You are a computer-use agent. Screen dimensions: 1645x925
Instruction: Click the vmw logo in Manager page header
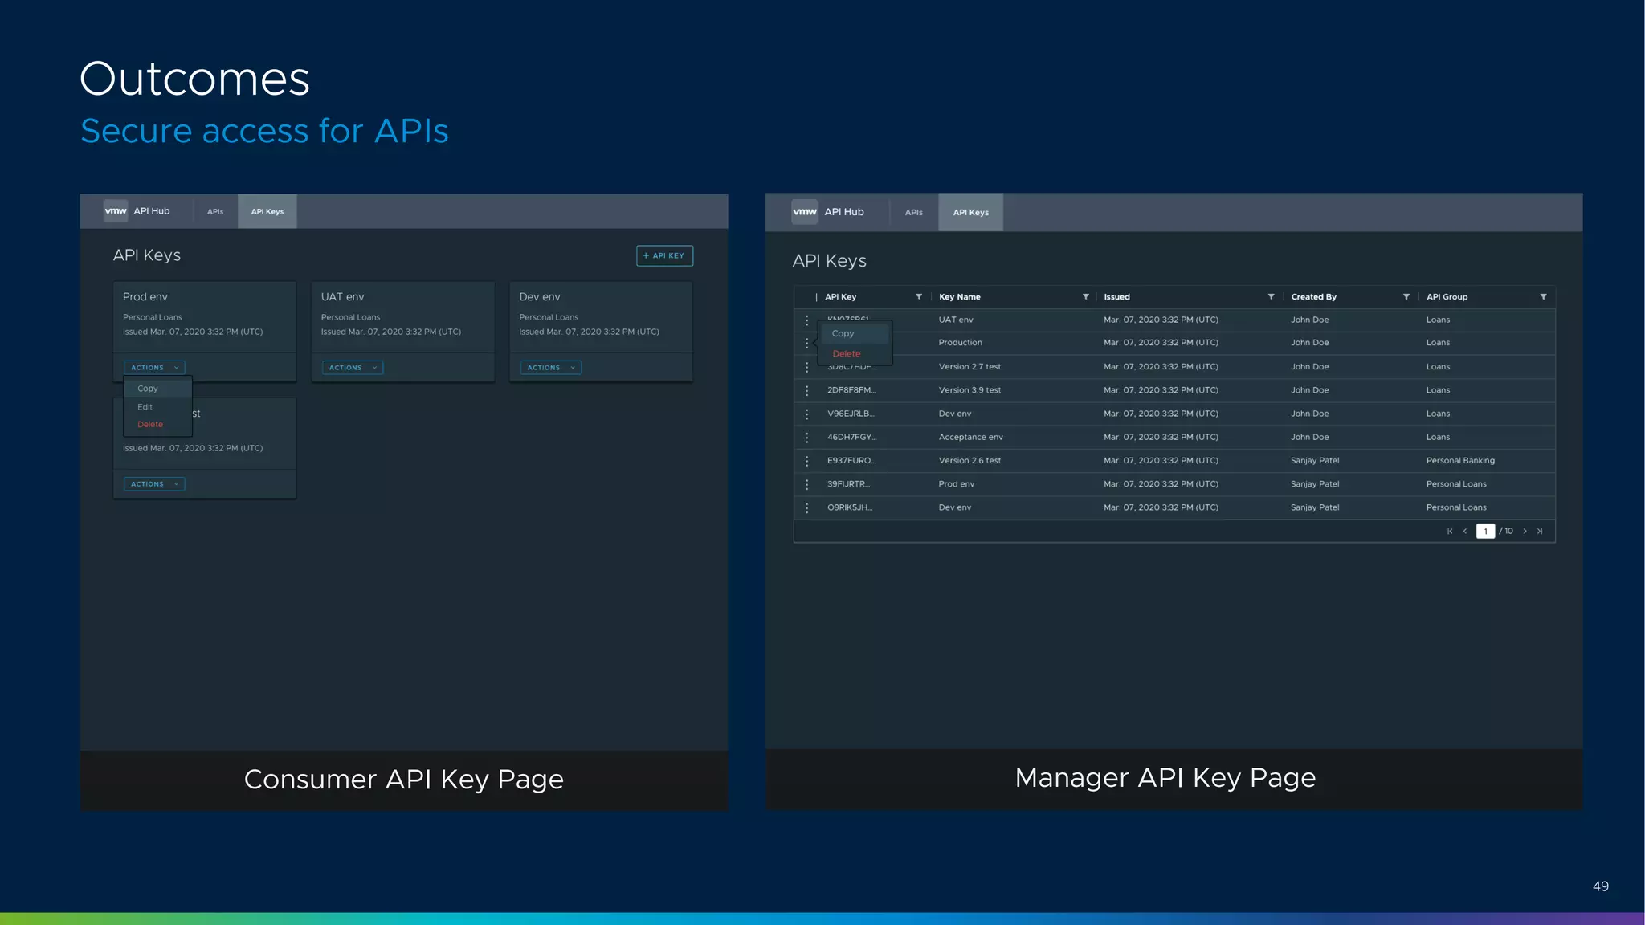[x=805, y=212]
